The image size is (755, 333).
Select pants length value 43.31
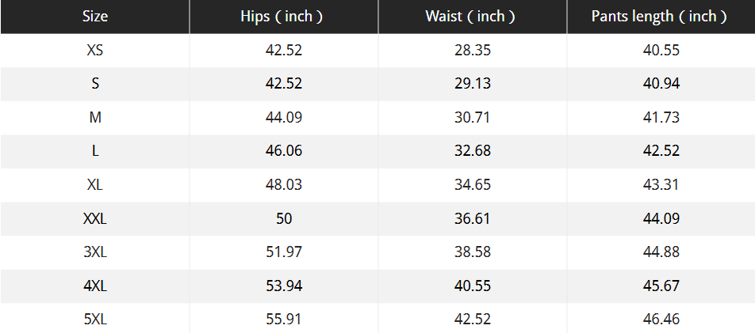coord(661,185)
